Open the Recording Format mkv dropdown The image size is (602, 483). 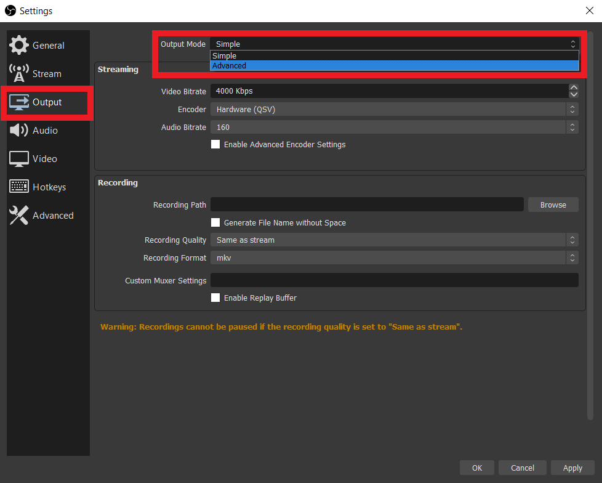394,258
